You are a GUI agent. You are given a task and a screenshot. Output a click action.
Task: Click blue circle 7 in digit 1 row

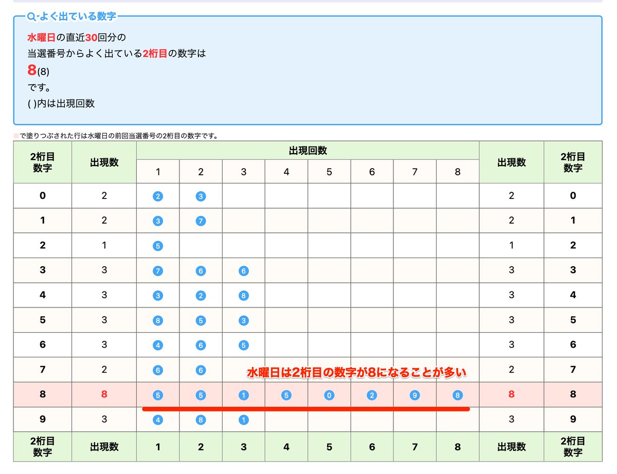click(x=201, y=221)
